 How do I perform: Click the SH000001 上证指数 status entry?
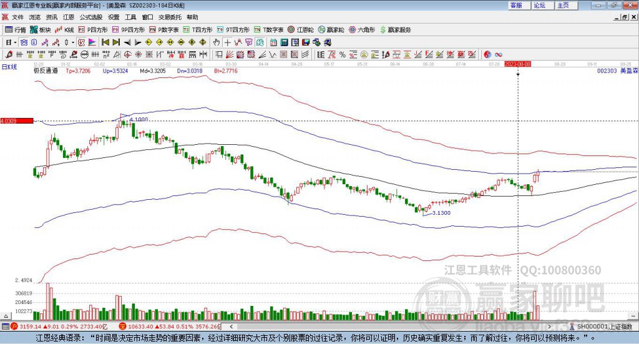(601, 327)
